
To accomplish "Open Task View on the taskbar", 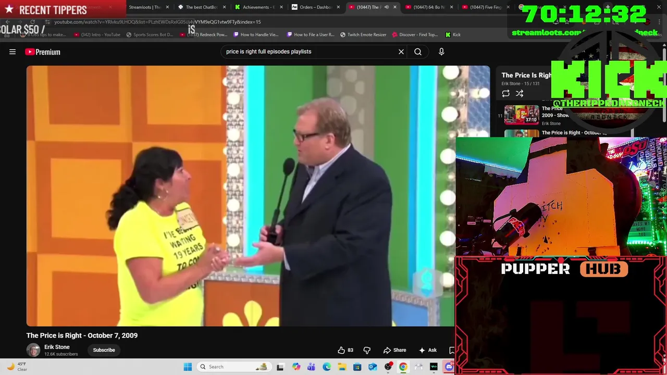I will tap(280, 367).
